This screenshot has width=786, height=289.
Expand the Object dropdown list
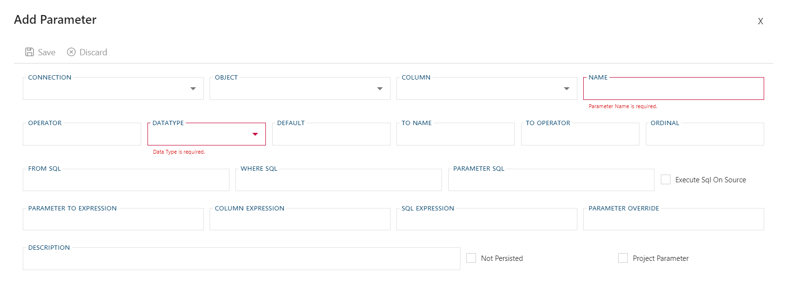pyautogui.click(x=380, y=89)
